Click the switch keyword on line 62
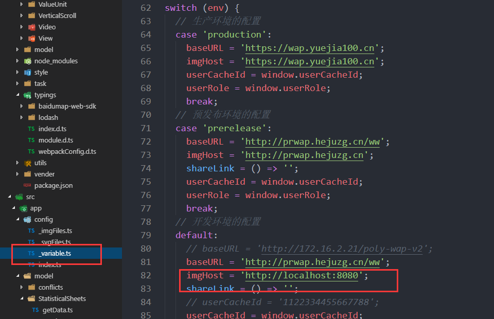Viewport: 494px width, 319px height. [x=181, y=8]
